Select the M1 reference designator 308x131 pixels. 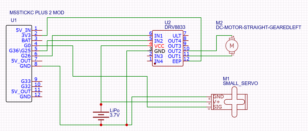tap(226, 79)
